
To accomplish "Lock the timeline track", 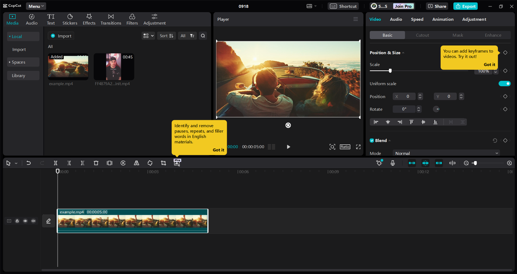I will point(17,221).
